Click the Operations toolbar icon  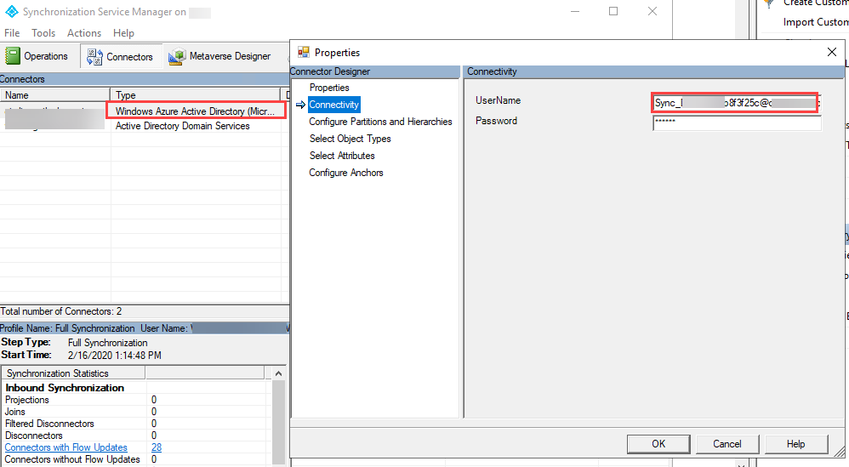coord(13,56)
